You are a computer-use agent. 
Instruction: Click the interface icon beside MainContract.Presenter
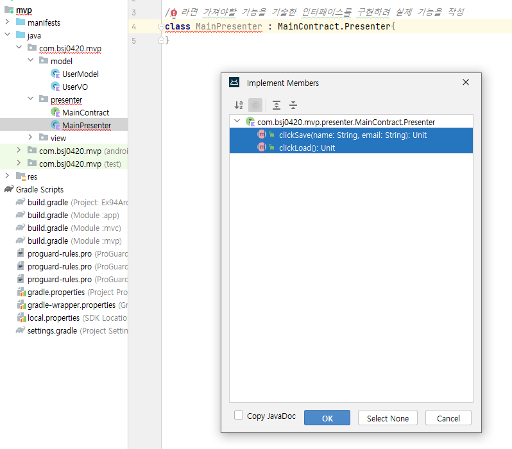tap(250, 122)
